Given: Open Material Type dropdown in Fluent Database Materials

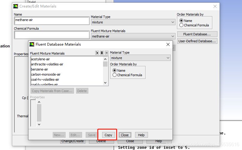Looking at the screenshot, I should (140, 58).
